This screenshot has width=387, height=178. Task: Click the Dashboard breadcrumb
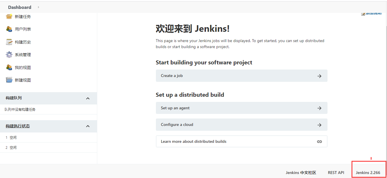pos(20,7)
